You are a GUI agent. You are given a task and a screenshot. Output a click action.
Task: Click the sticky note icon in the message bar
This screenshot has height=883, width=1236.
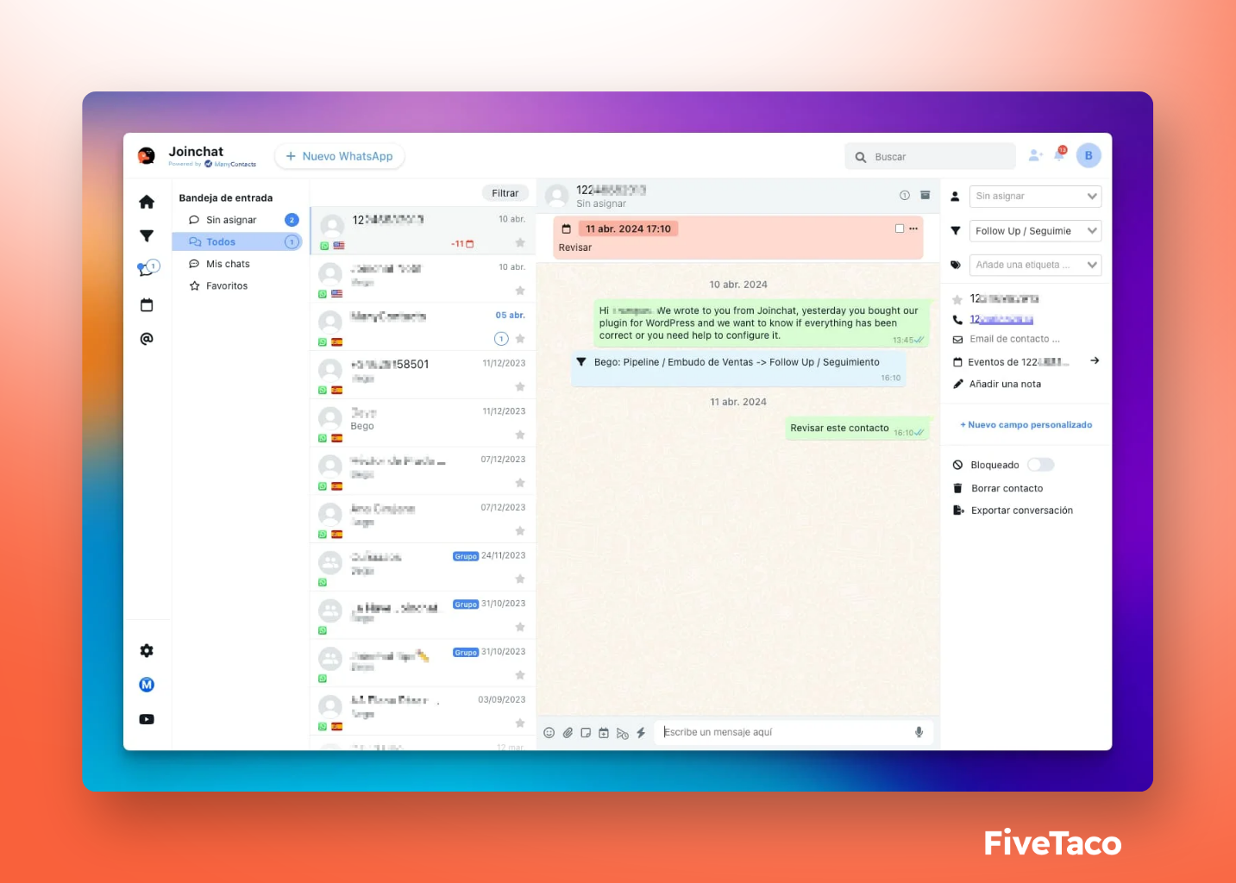pyautogui.click(x=586, y=733)
